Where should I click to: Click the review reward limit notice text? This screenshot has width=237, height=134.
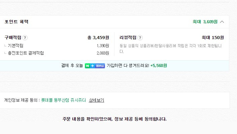pyautogui.click(x=170, y=48)
